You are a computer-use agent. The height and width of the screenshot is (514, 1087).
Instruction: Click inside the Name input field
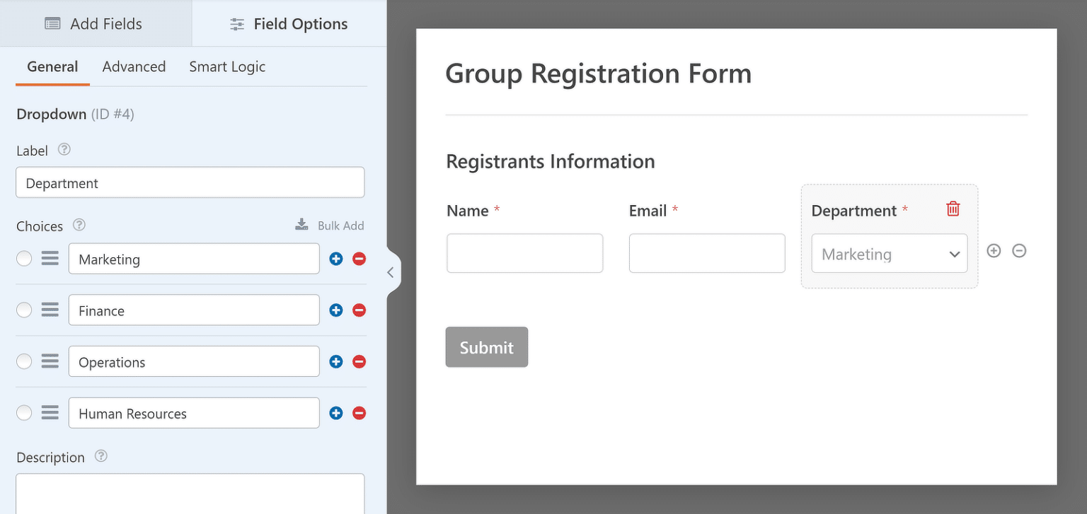524,252
